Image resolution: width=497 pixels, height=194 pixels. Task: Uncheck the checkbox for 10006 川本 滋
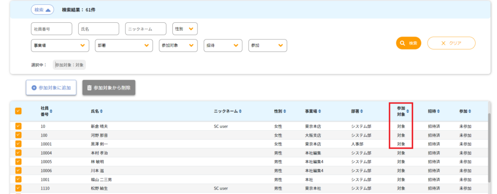click(x=18, y=171)
